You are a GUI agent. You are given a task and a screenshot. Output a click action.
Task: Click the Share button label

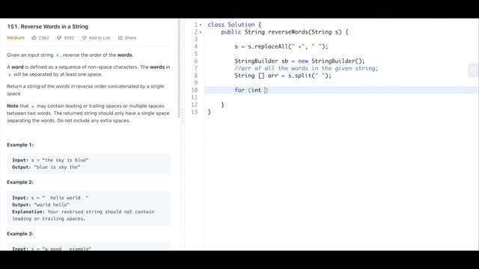tap(130, 38)
